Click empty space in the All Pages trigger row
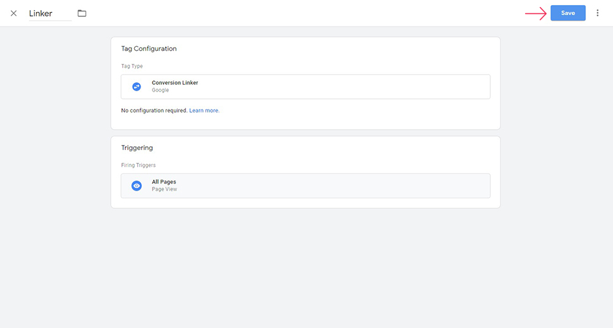This screenshot has height=328, width=613. (x=332, y=186)
